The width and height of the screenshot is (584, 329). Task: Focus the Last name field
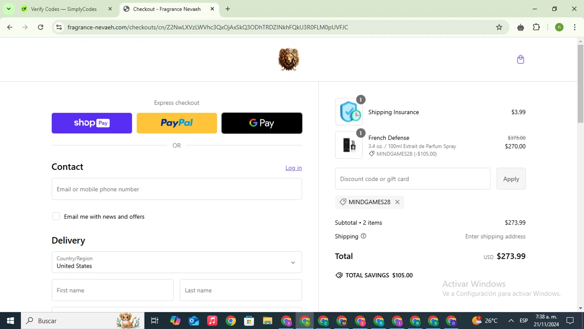click(241, 290)
